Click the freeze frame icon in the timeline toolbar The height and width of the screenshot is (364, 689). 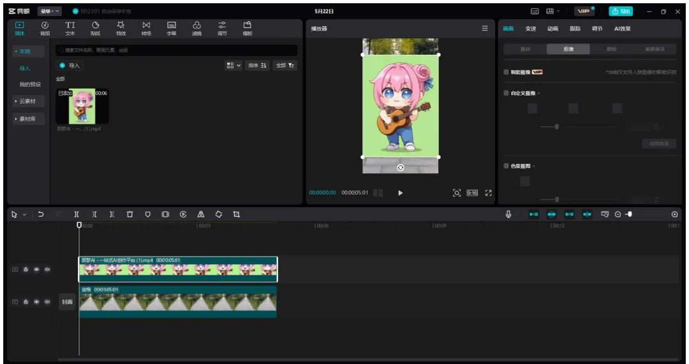pyautogui.click(x=165, y=214)
